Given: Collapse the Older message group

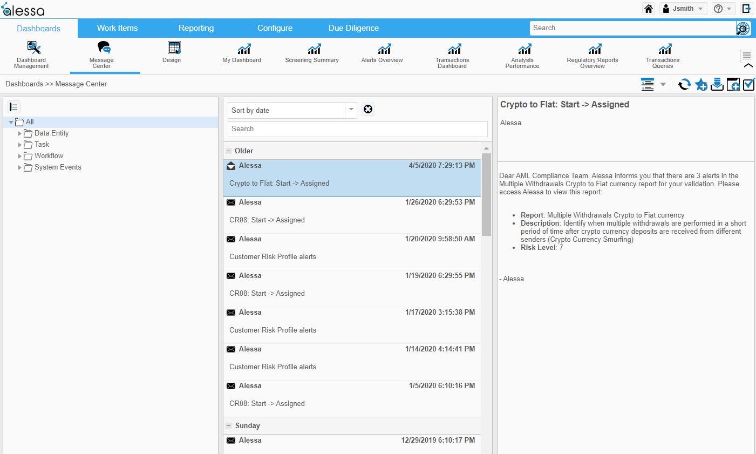Looking at the screenshot, I should pos(228,151).
